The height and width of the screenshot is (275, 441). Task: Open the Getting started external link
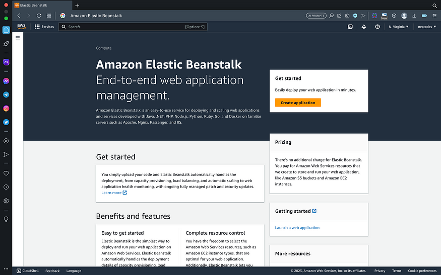pos(295,211)
